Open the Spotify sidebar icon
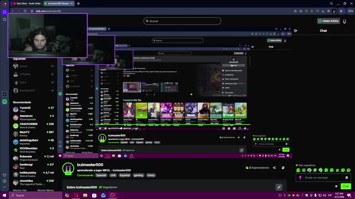Image resolution: width=355 pixels, height=199 pixels. tap(4, 102)
